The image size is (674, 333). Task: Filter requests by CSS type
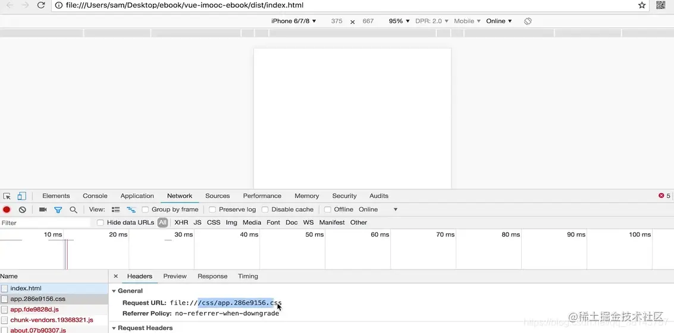pos(214,222)
